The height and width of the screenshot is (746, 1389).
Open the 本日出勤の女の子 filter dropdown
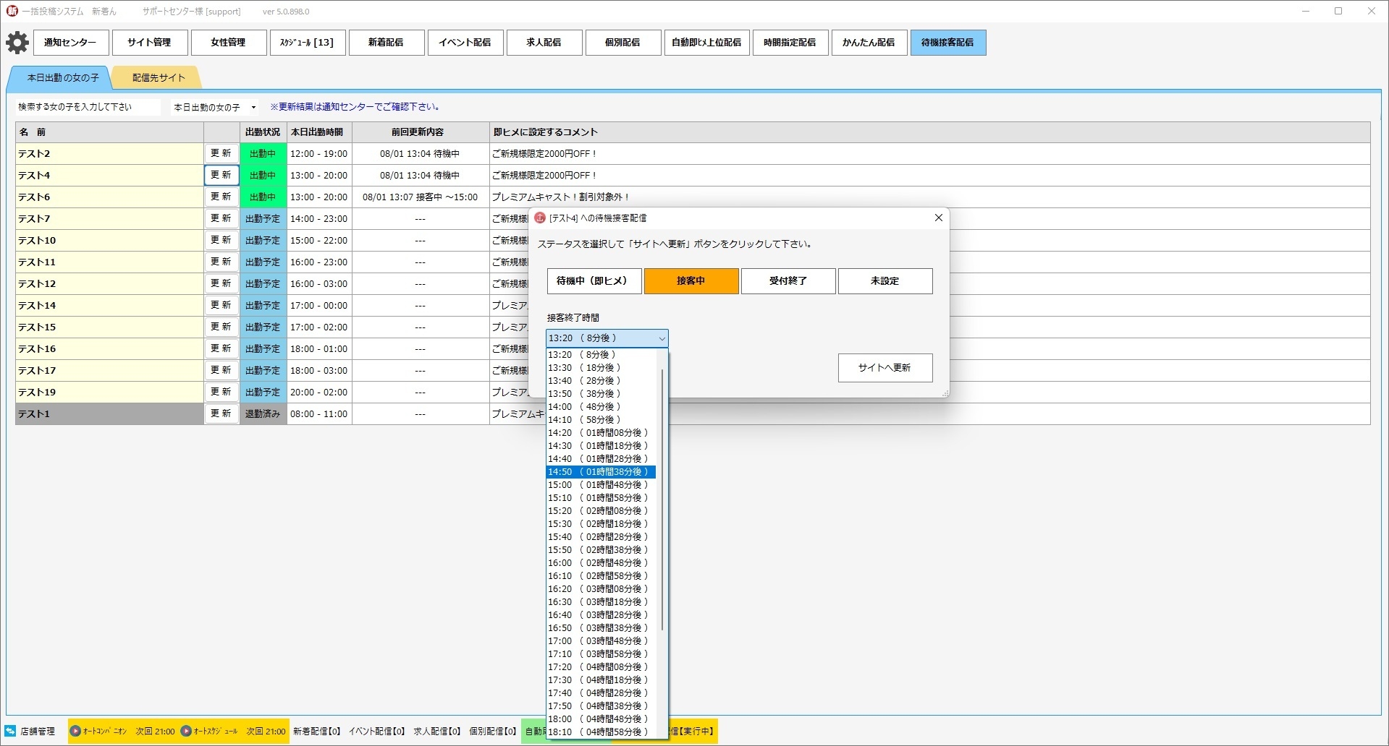(253, 108)
